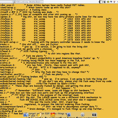This screenshot has height=118, width=118.
Task: Switch to the KDE-Look.org Mozilla window tab
Action: (x=28, y=2)
